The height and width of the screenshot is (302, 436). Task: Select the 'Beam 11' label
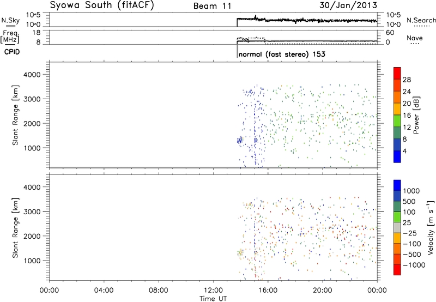click(213, 6)
